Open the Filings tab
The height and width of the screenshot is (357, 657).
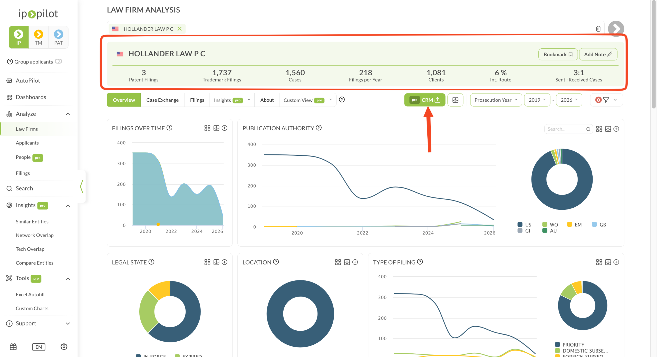pos(197,100)
